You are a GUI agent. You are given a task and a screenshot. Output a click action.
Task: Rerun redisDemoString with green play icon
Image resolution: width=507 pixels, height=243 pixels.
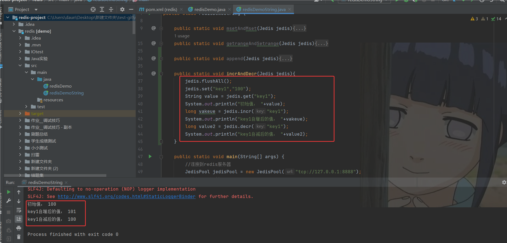(x=9, y=192)
